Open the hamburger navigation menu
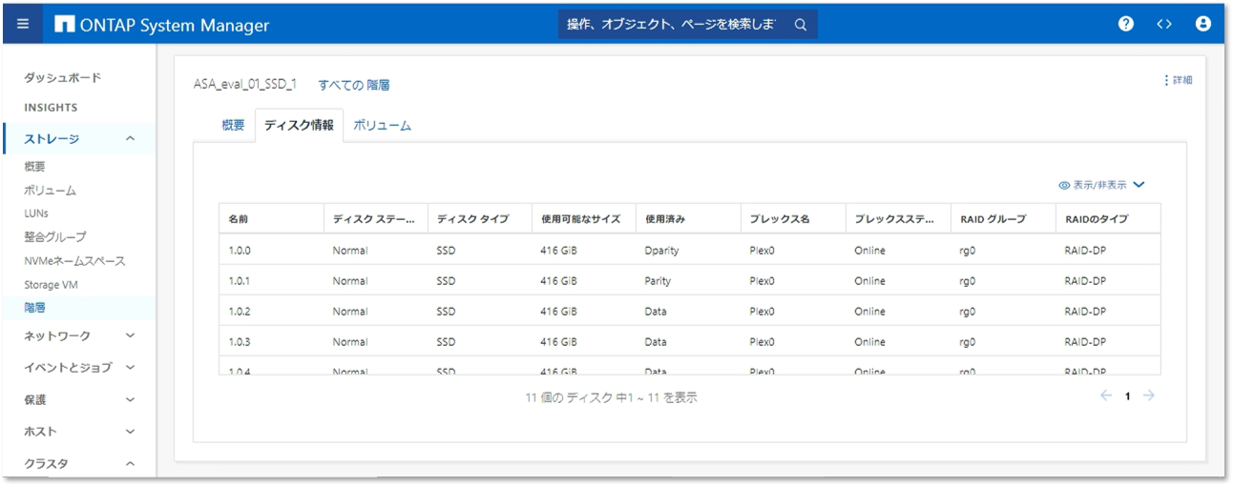Image resolution: width=1233 pixels, height=486 pixels. point(23,25)
